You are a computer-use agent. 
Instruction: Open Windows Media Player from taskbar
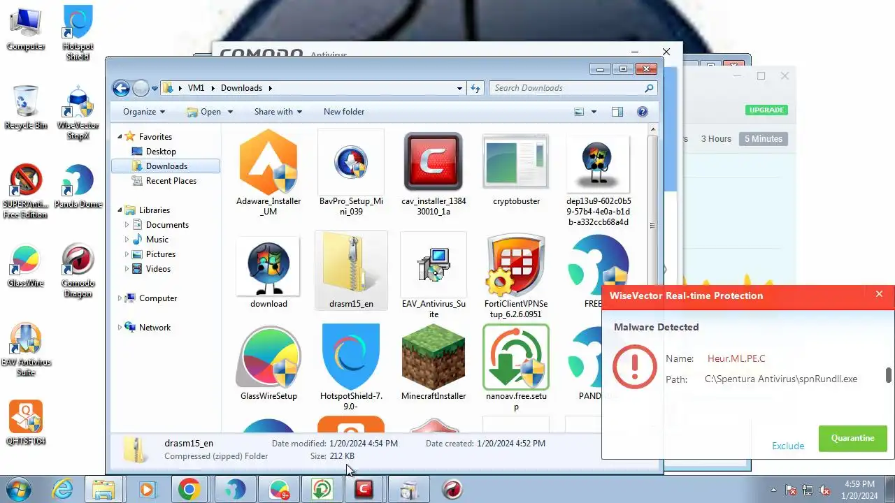click(x=147, y=489)
